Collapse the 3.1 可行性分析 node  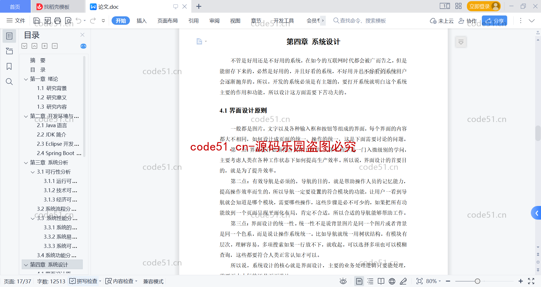click(33, 172)
